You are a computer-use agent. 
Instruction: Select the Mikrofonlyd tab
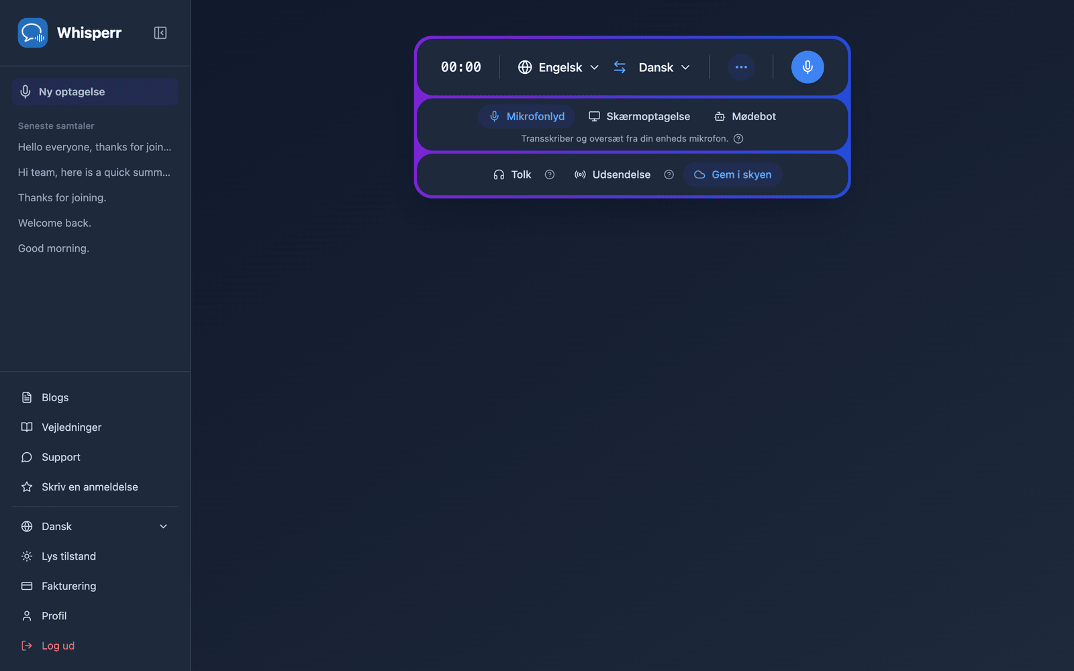527,117
